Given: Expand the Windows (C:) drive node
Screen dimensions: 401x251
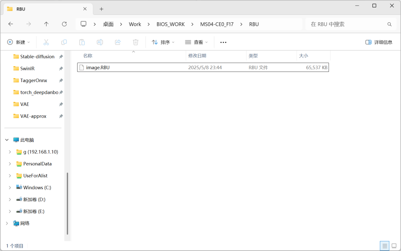Looking at the screenshot, I should pyautogui.click(x=10, y=187).
